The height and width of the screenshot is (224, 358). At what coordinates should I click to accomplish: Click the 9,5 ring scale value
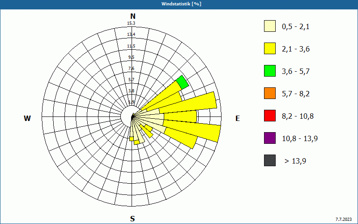tap(131, 57)
